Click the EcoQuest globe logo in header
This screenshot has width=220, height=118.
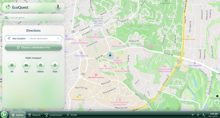tap(8, 7)
